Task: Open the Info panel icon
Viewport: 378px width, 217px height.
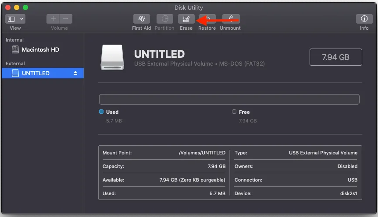Action: [364, 19]
